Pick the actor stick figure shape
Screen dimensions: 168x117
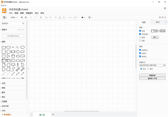tap(18, 65)
